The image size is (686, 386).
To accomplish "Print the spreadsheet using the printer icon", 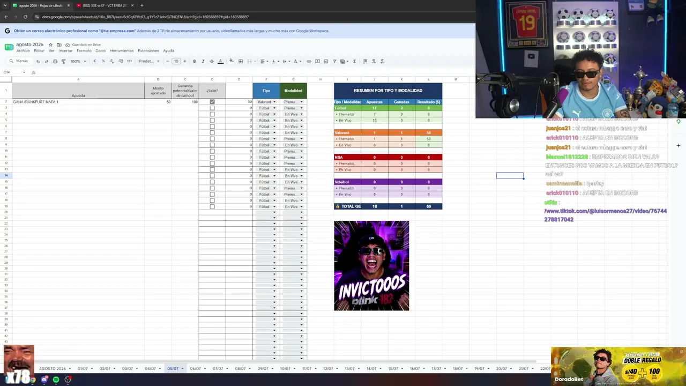I will [x=55, y=61].
